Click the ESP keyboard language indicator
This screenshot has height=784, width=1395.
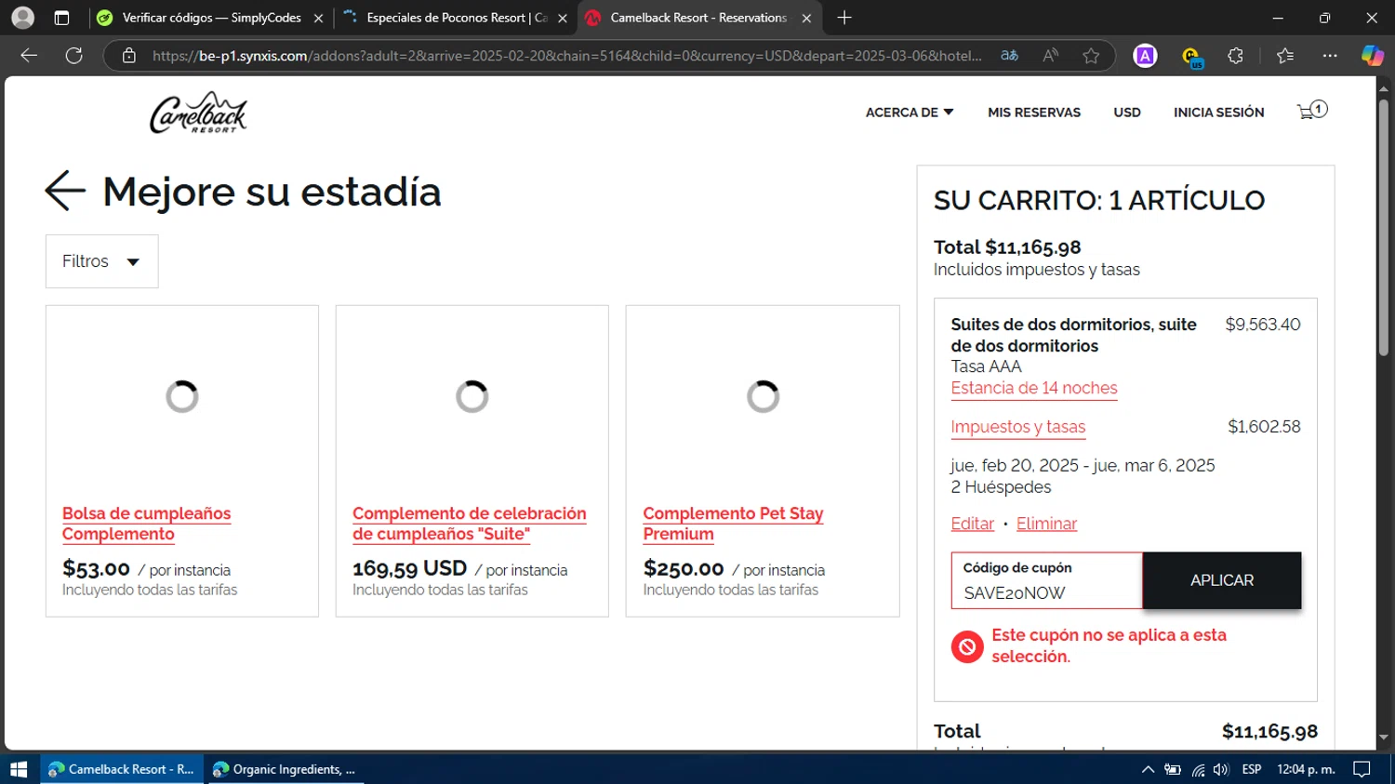point(1252,769)
